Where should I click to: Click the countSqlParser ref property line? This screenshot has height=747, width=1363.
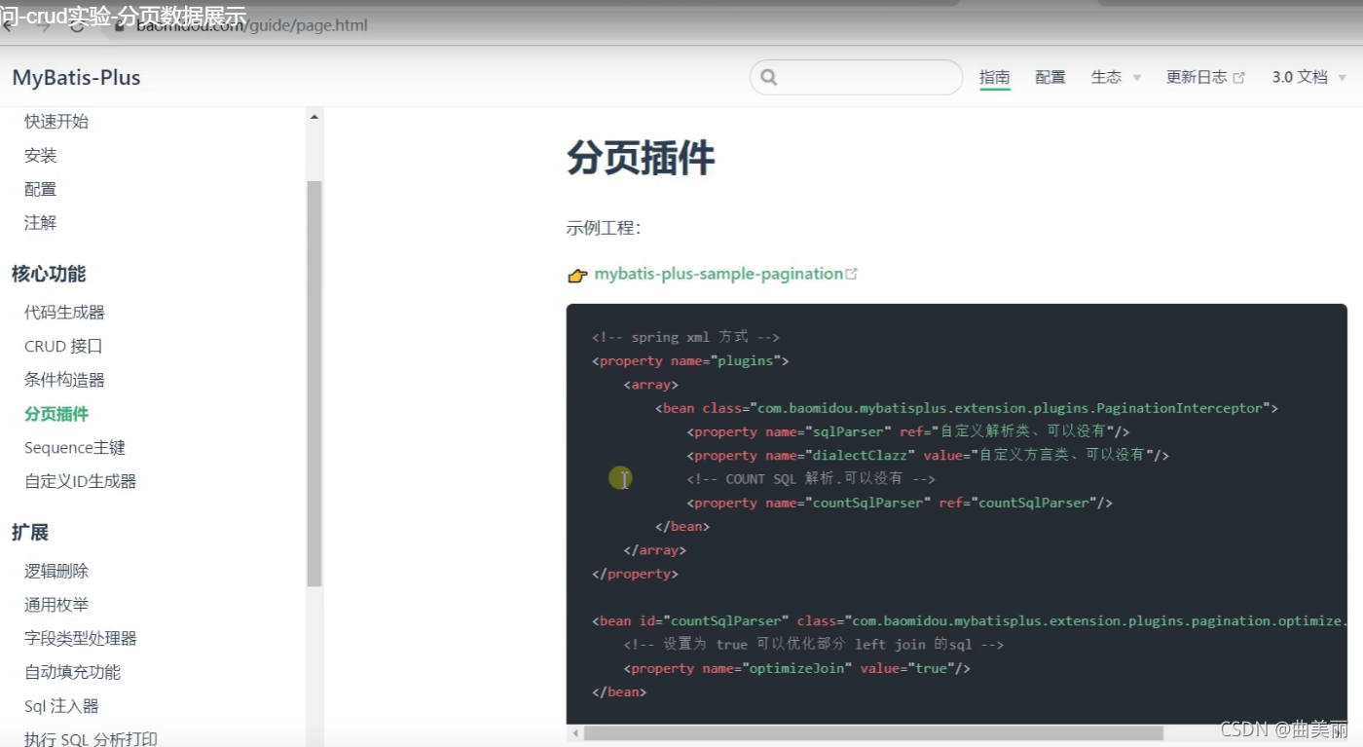(900, 503)
